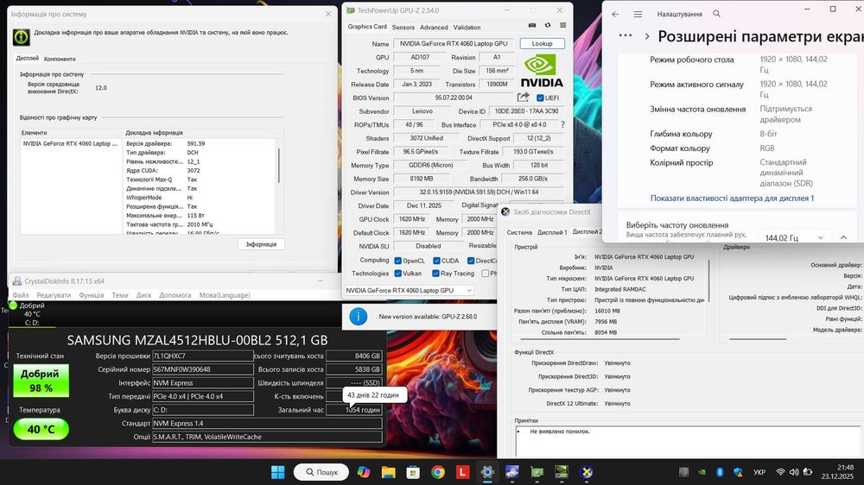Open 144,02 Гц refresh rate dropdown
The width and height of the screenshot is (864, 485).
click(795, 238)
